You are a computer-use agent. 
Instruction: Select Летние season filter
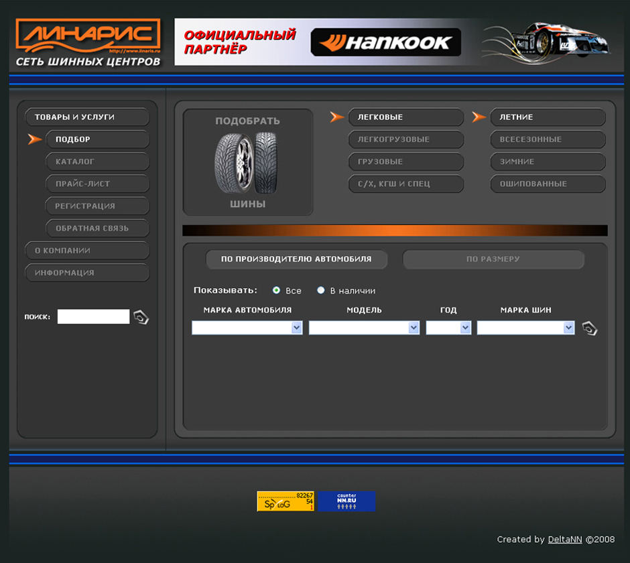(548, 117)
